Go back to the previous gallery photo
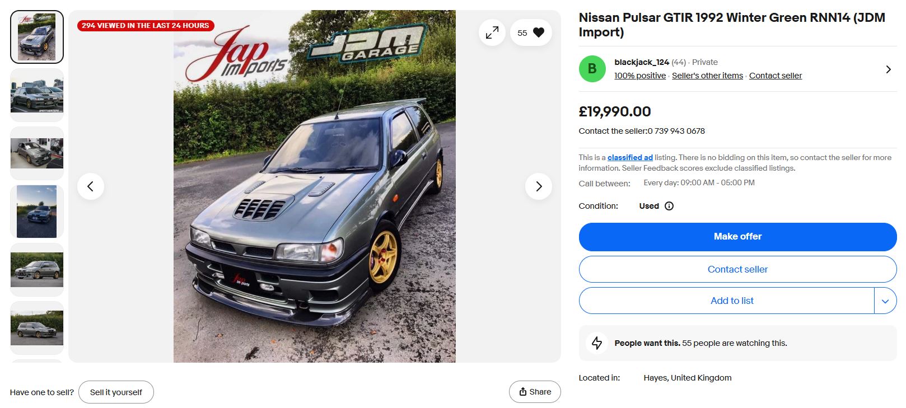The width and height of the screenshot is (906, 408). (x=91, y=186)
